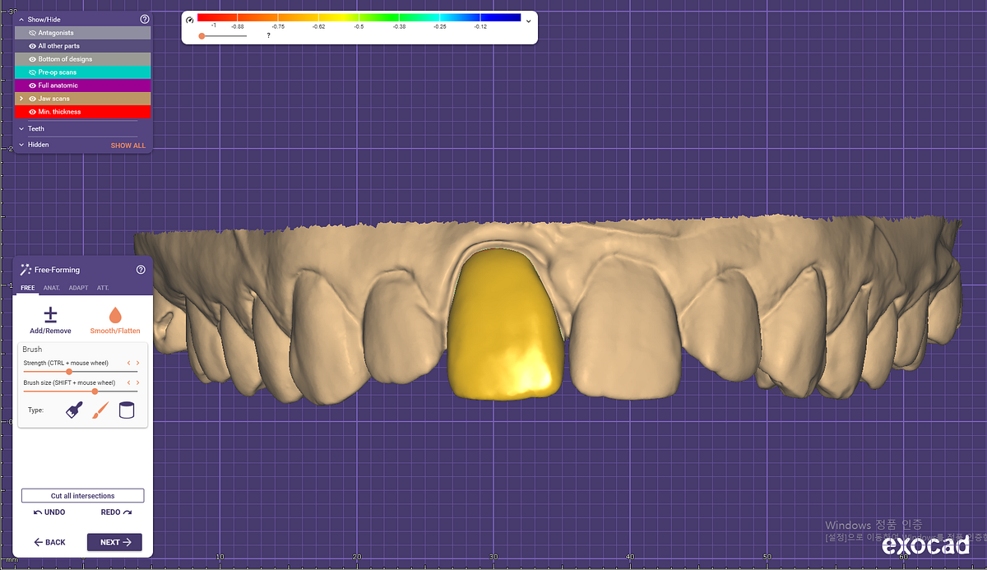Choose the fine brush type
The height and width of the screenshot is (570, 987).
[x=100, y=410]
